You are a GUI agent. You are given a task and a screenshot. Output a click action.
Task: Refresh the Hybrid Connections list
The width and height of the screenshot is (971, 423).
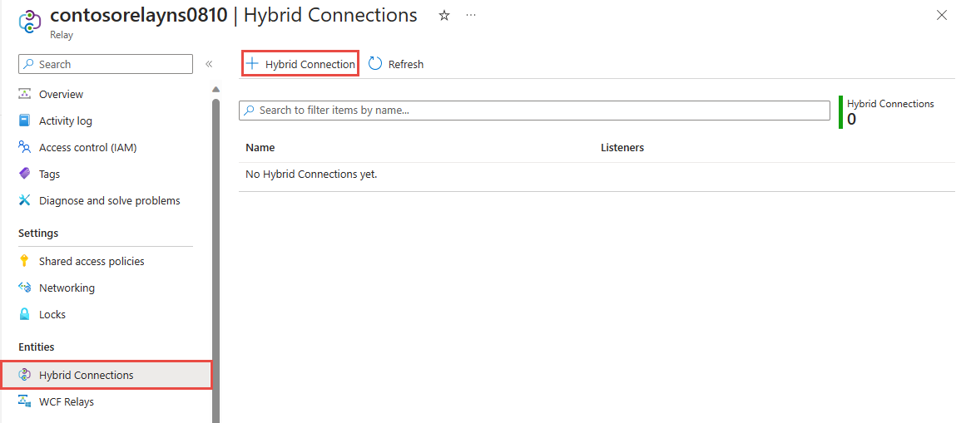(396, 64)
